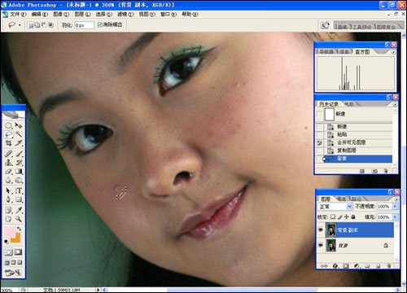Pick the Eyedropper tool

tap(19, 210)
